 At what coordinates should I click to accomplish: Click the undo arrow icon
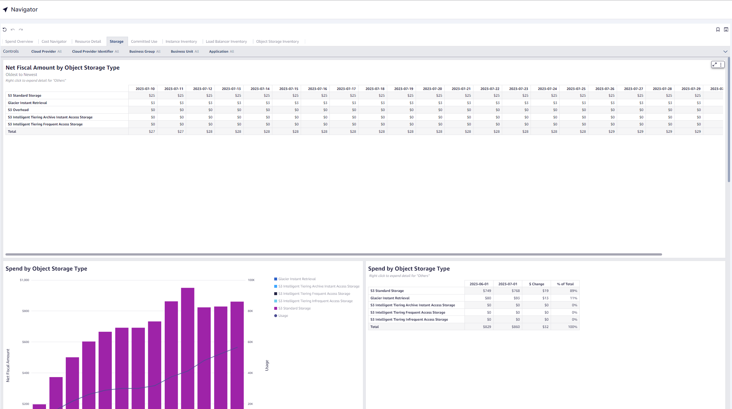pyautogui.click(x=13, y=30)
